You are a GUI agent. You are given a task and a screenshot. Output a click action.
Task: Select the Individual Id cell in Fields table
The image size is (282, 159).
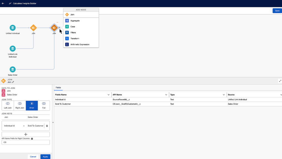[x=83, y=99]
